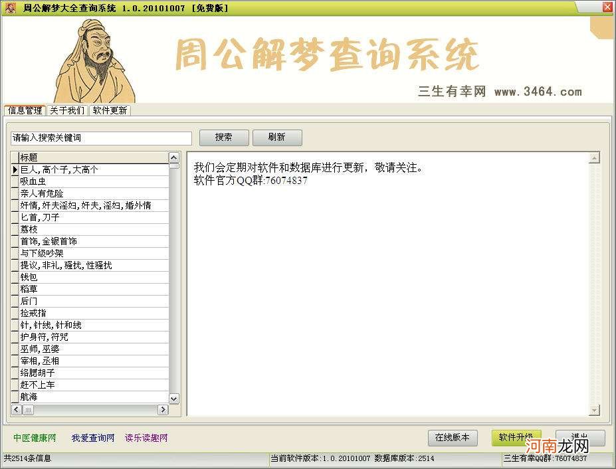616x469 pixels.
Task: Click the horizontal scrollbar right arrow
Action: tap(162, 411)
